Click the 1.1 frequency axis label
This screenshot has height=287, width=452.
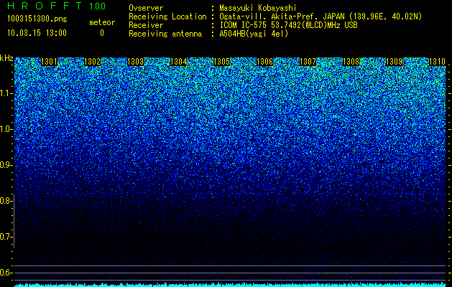coord(6,93)
